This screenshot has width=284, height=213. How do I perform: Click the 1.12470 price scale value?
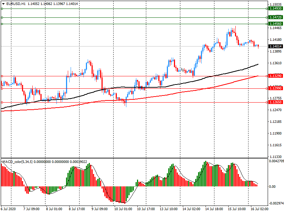click(x=276, y=110)
